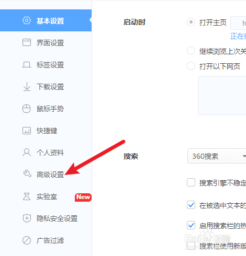Click the 广告过滤 block icon
Viewport: 246px width, 256px height.
[27, 240]
